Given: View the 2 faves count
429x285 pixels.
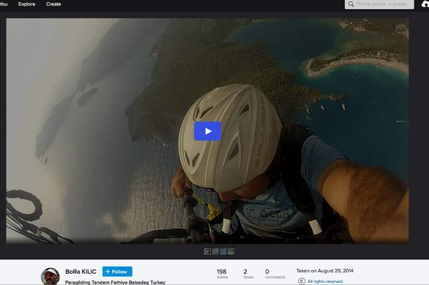Looking at the screenshot, I should 245,274.
